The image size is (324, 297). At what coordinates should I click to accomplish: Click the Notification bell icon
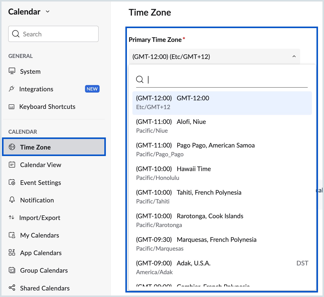pos(12,200)
